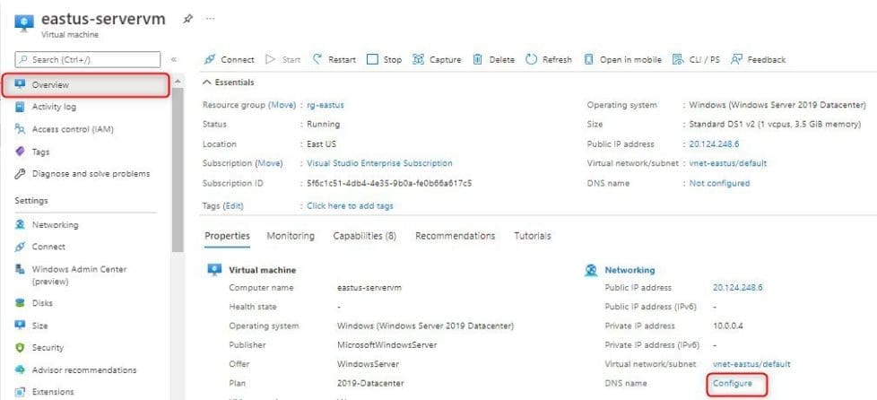The image size is (877, 400).
Task: Click the Subscription ID value text
Action: [x=389, y=183]
